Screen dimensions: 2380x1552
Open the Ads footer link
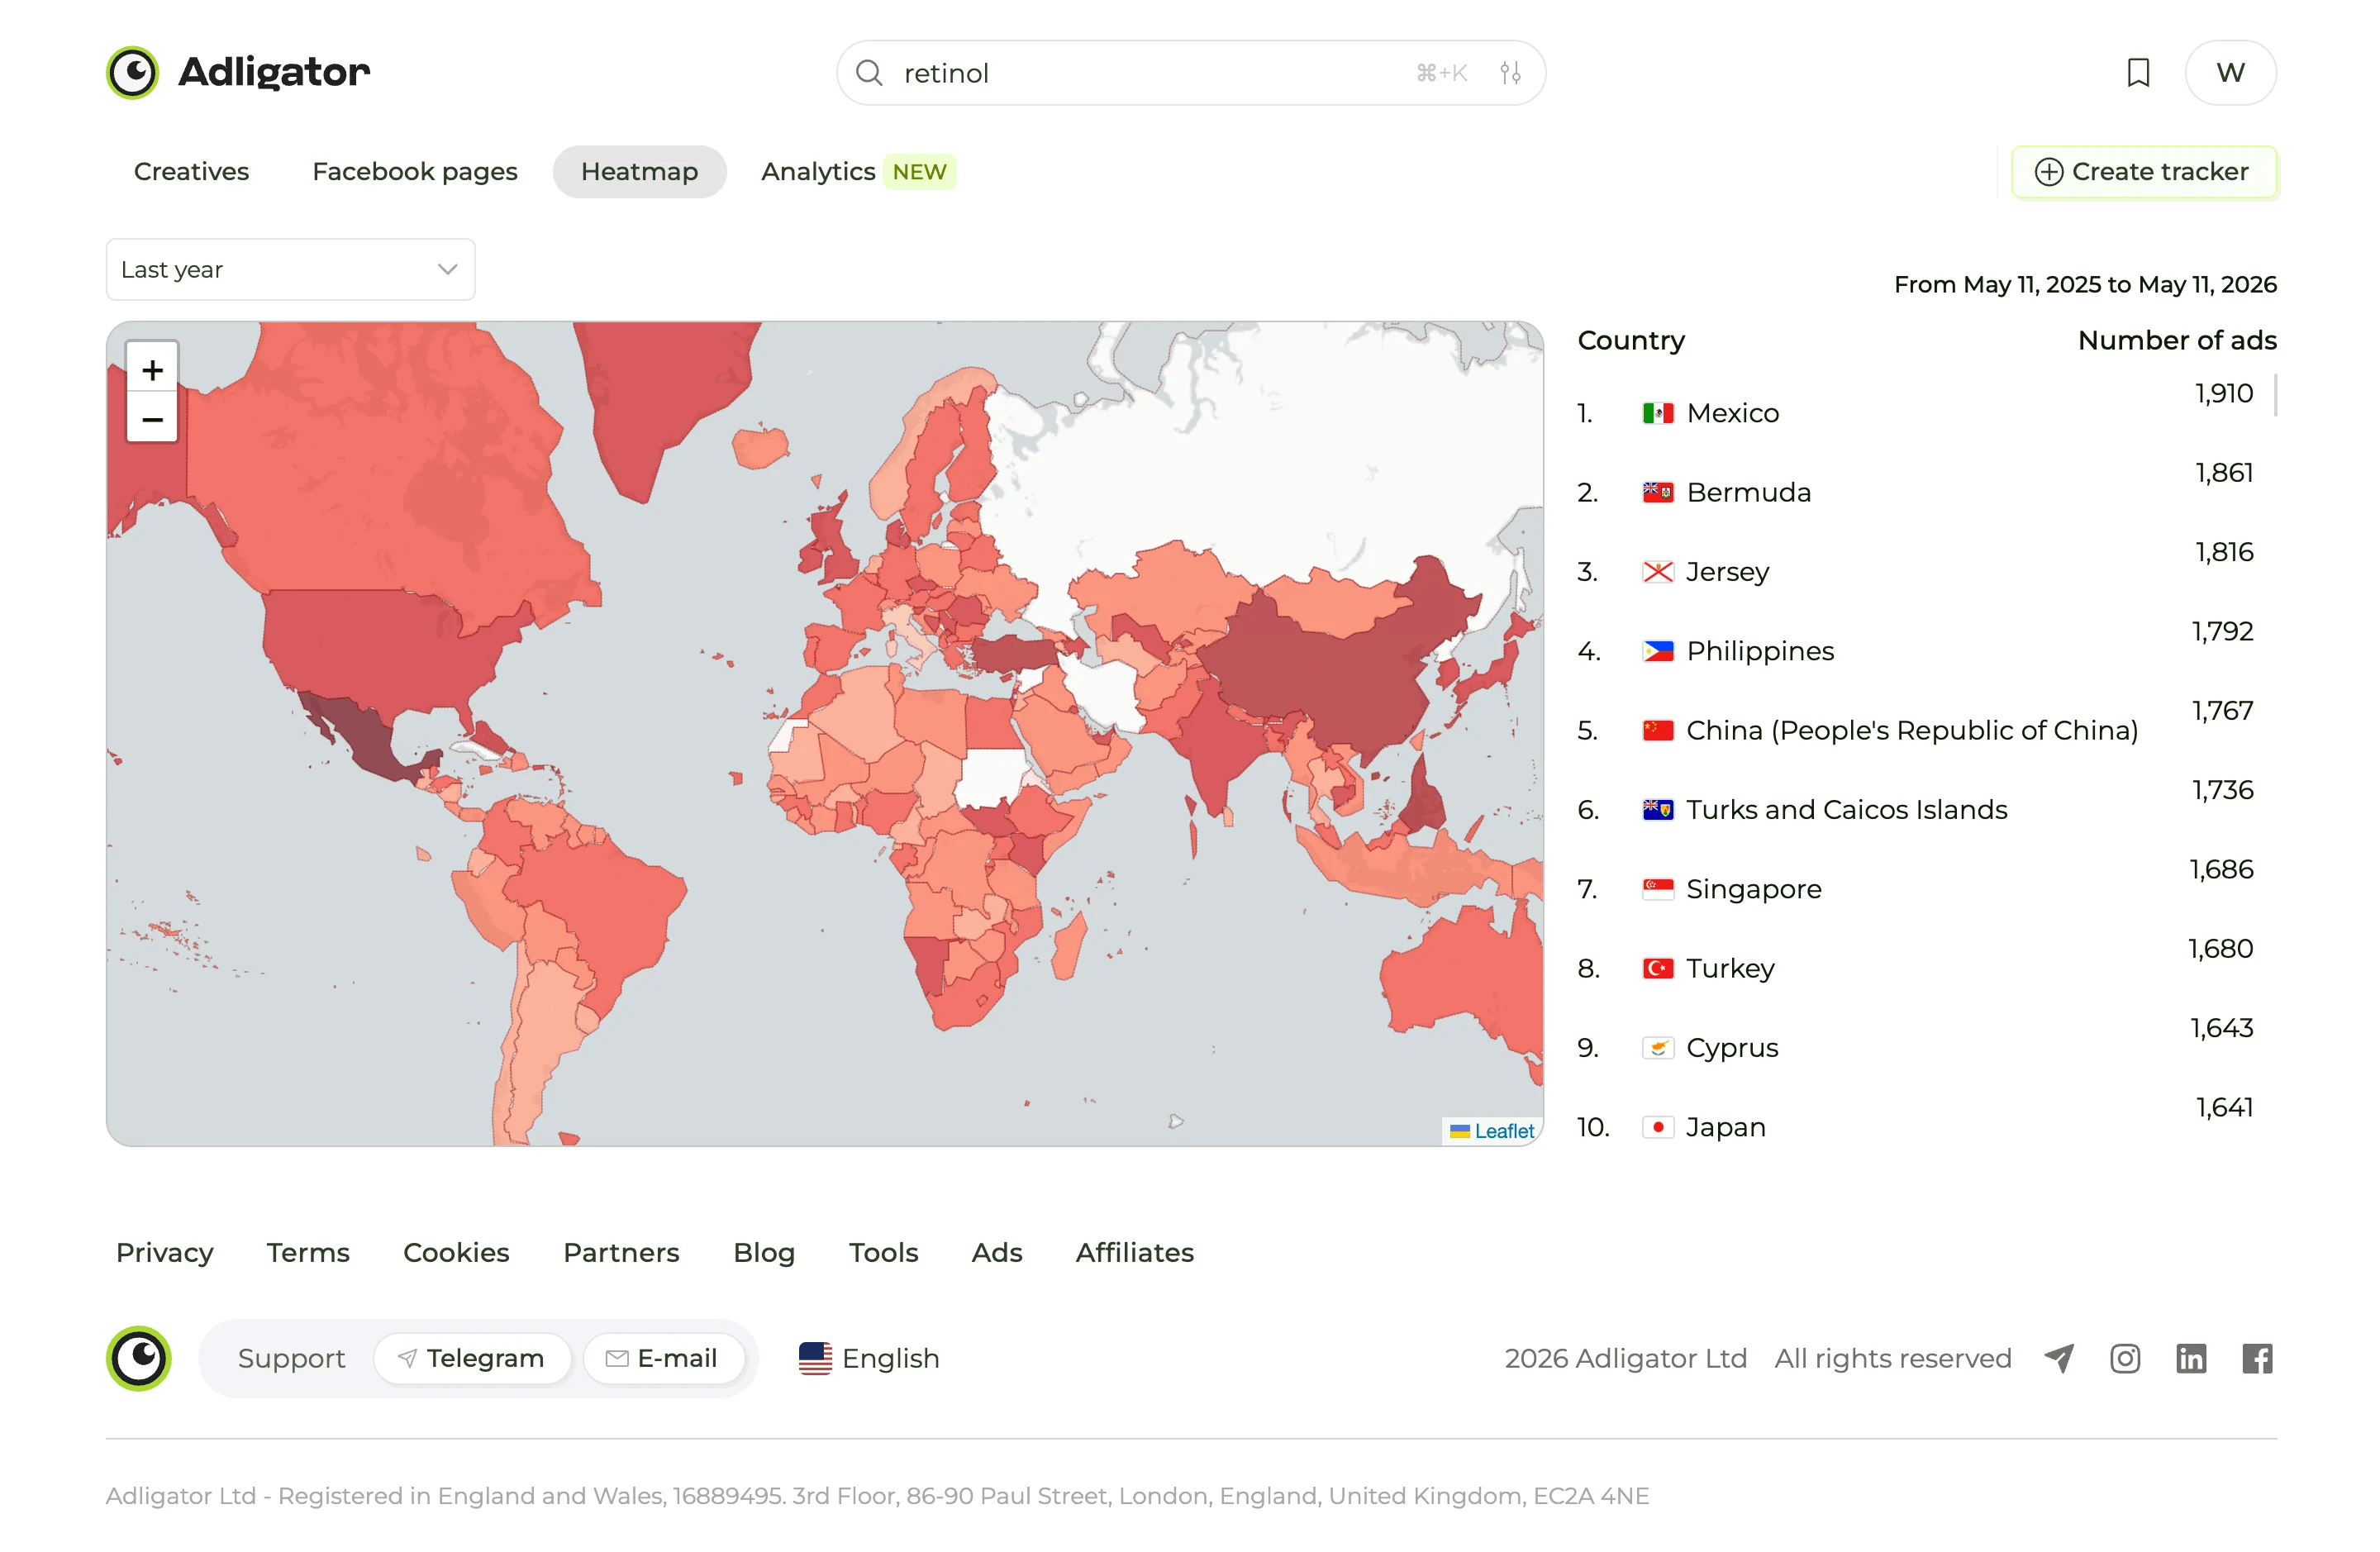click(x=997, y=1252)
